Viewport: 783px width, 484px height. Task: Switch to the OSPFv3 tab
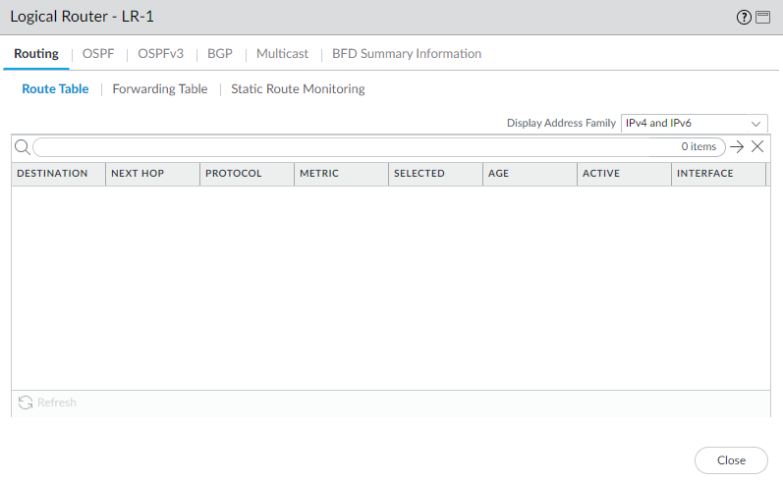click(x=160, y=54)
